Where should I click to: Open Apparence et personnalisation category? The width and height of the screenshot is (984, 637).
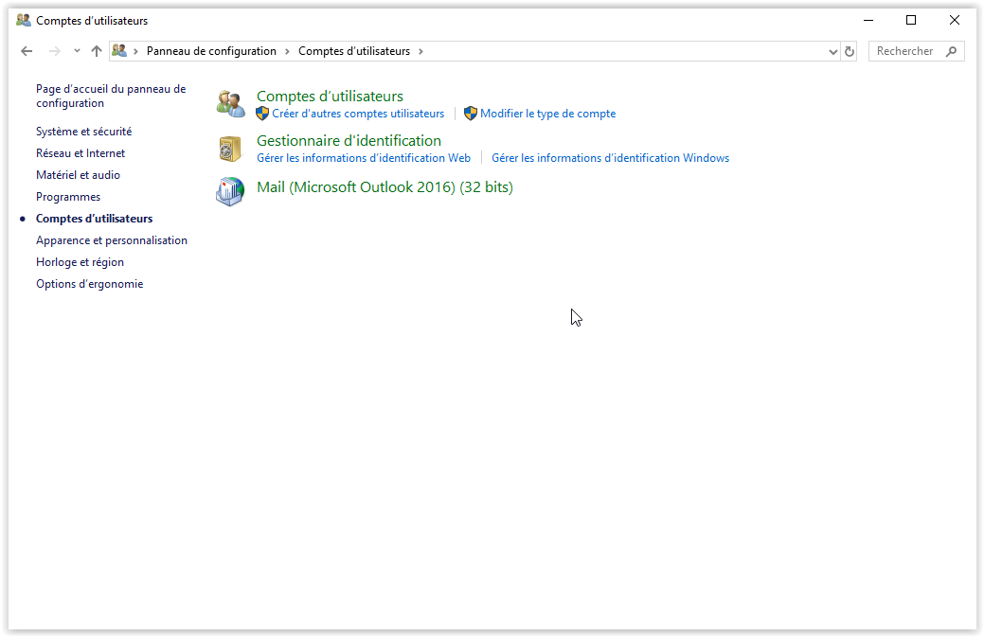click(x=112, y=240)
